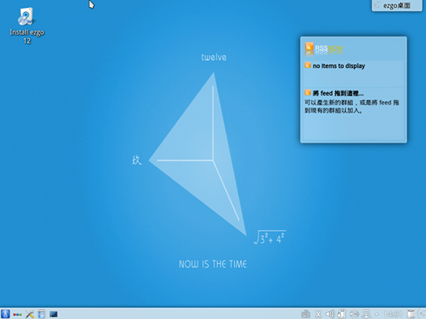Image resolution: width=426 pixels, height=319 pixels.
Task: Click the device notifier tray icon
Action: click(342, 314)
